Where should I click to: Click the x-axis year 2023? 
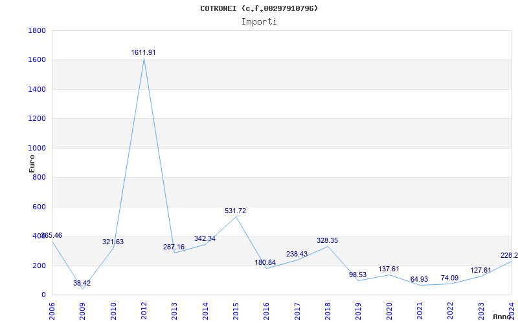481,311
